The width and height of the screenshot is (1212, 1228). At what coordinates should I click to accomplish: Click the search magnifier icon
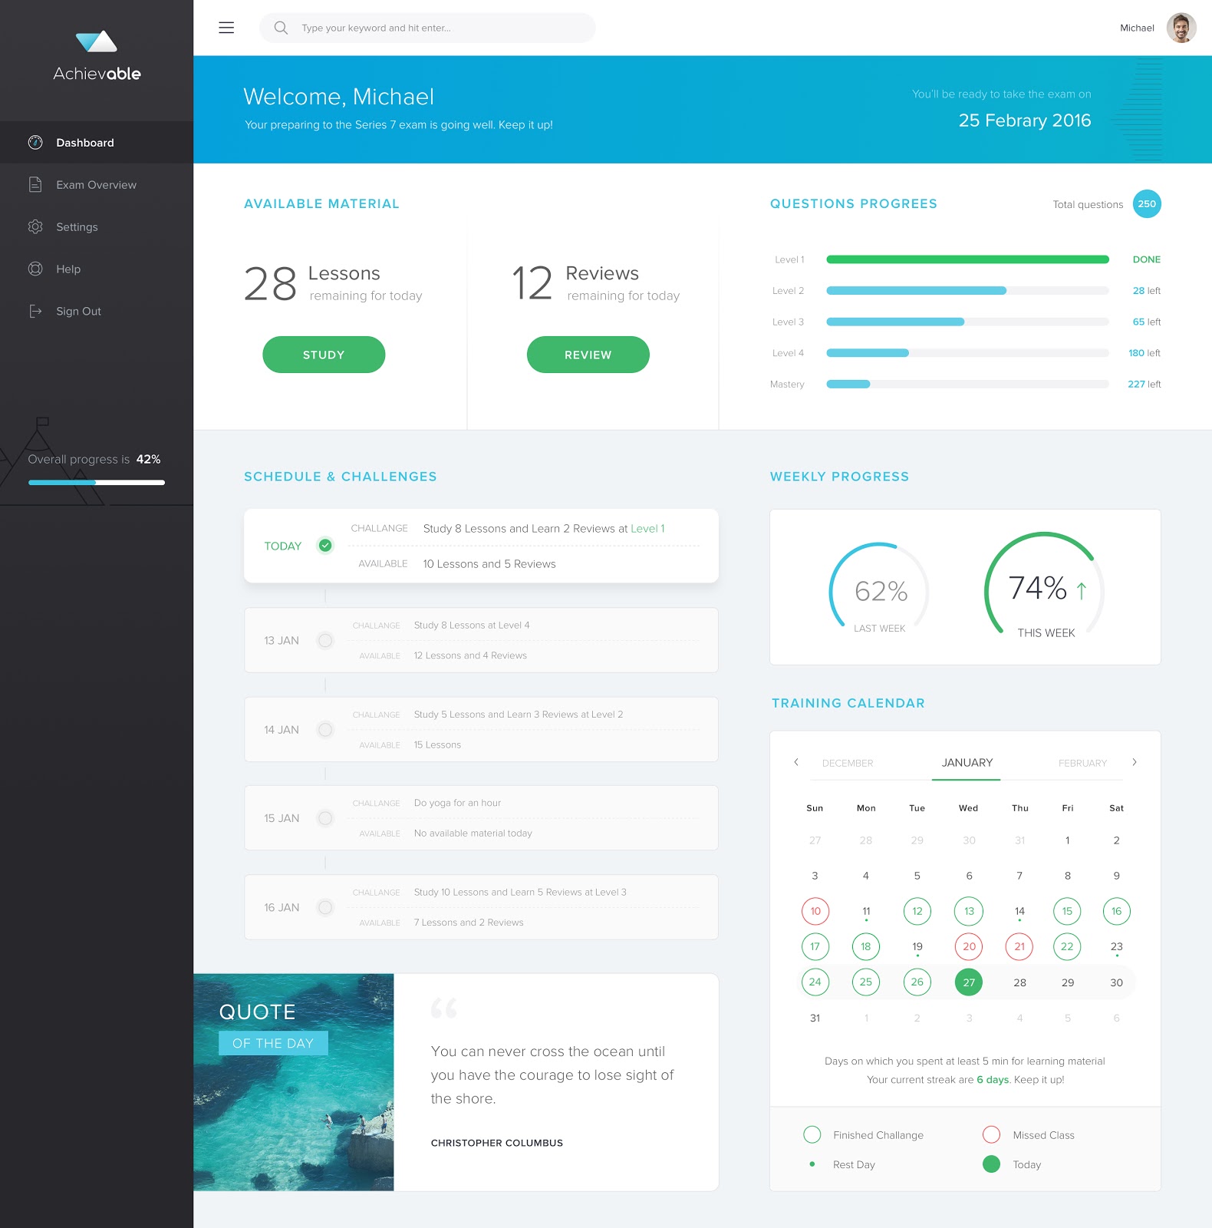coord(281,28)
